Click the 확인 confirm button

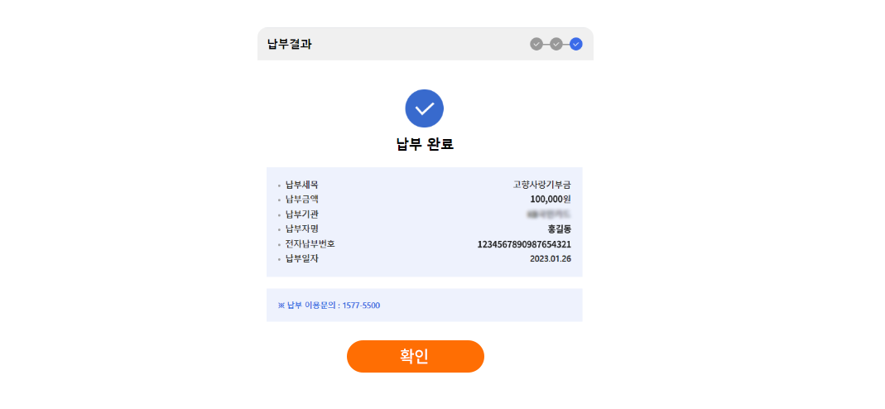[x=416, y=357]
